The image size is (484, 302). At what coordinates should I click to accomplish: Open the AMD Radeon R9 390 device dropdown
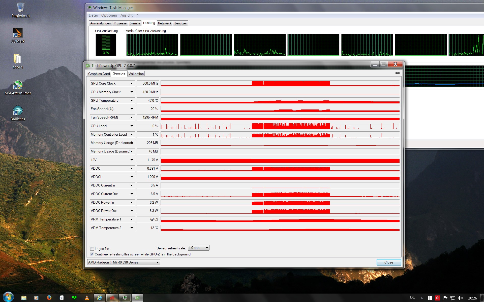point(124,262)
